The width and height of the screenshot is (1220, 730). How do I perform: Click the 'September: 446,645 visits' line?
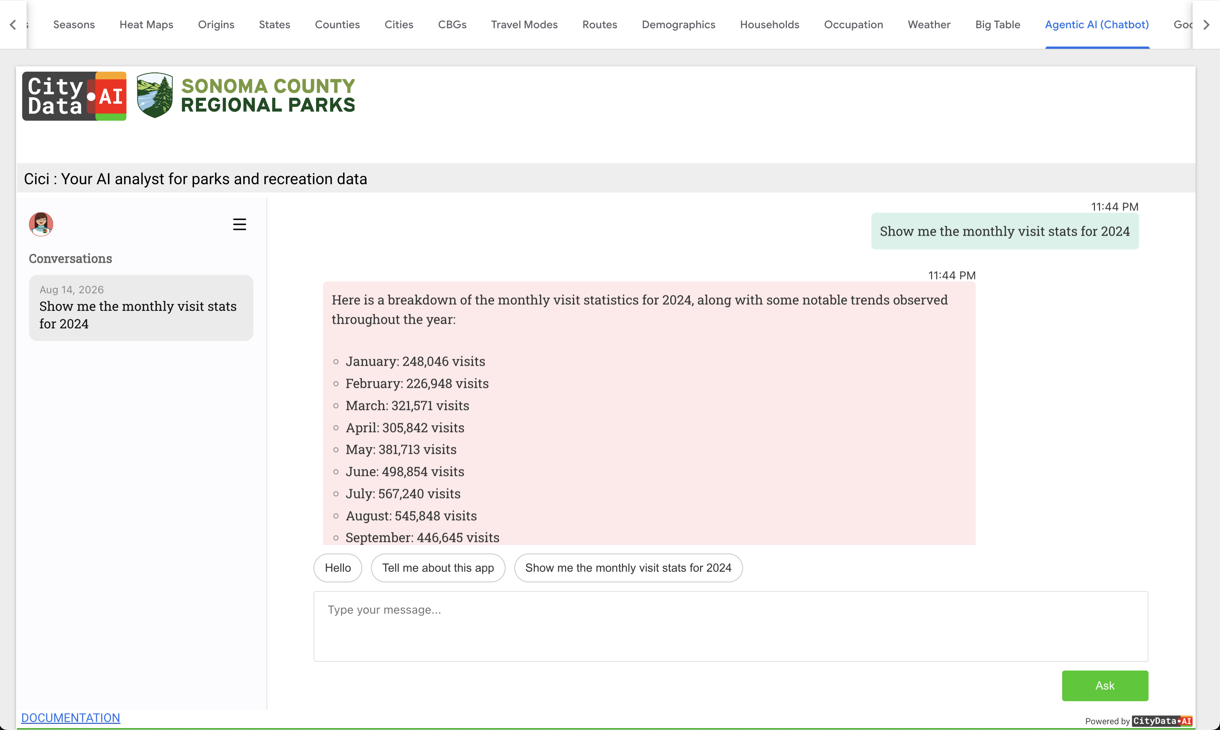click(x=422, y=538)
